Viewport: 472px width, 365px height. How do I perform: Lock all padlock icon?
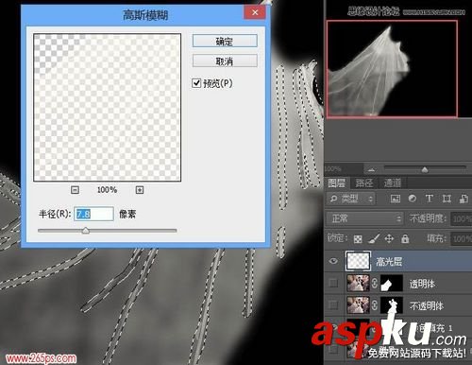405,238
